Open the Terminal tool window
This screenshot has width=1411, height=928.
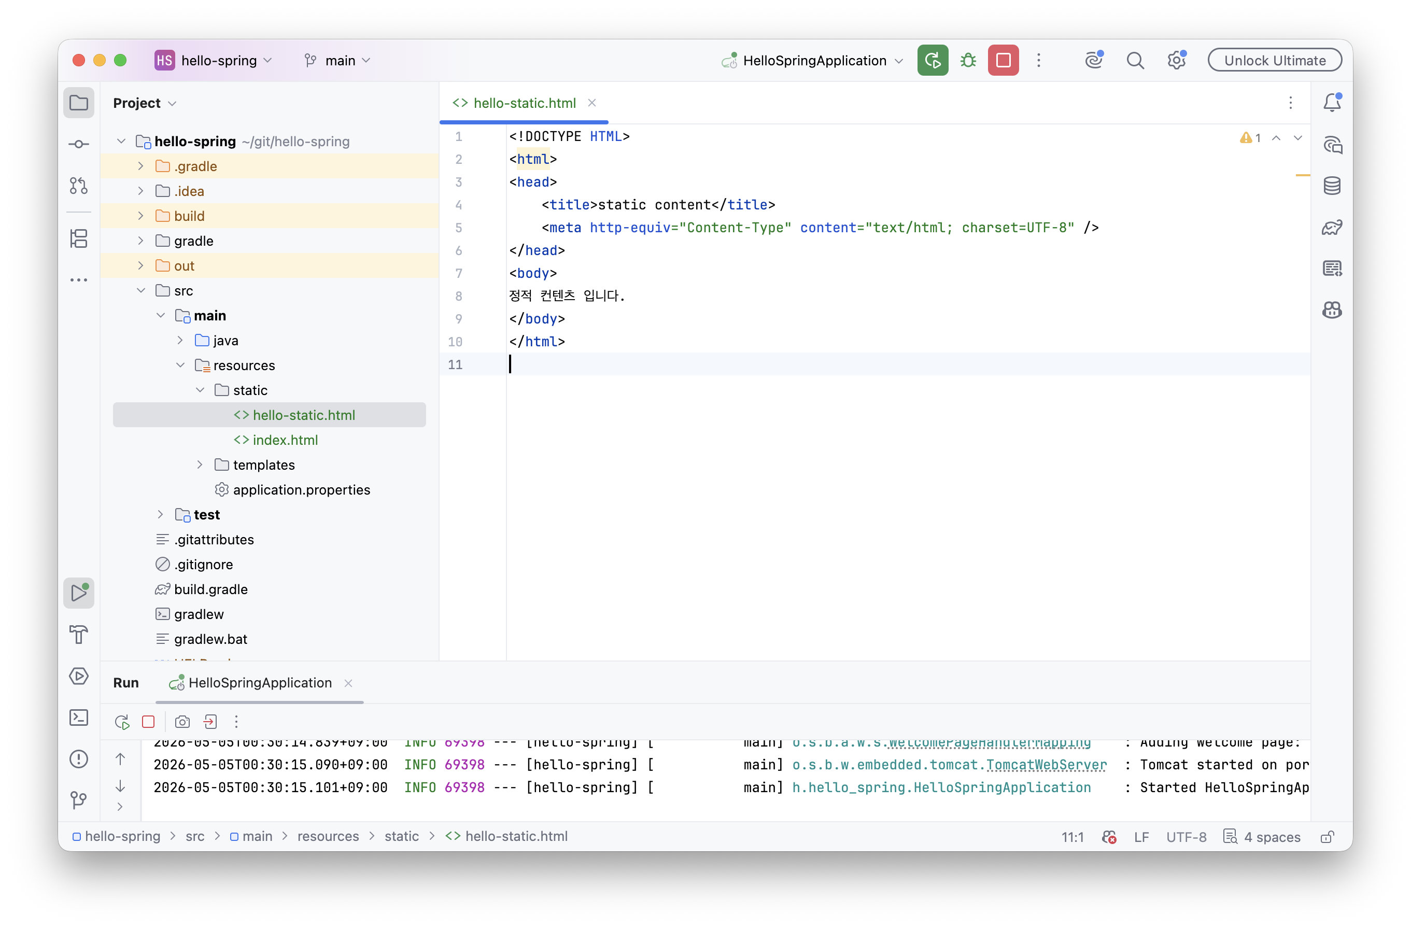79,718
